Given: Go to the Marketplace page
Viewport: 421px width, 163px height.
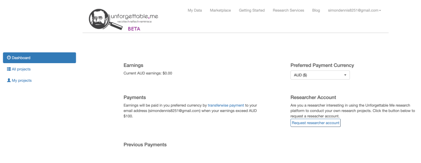Looking at the screenshot, I should pos(220,10).
